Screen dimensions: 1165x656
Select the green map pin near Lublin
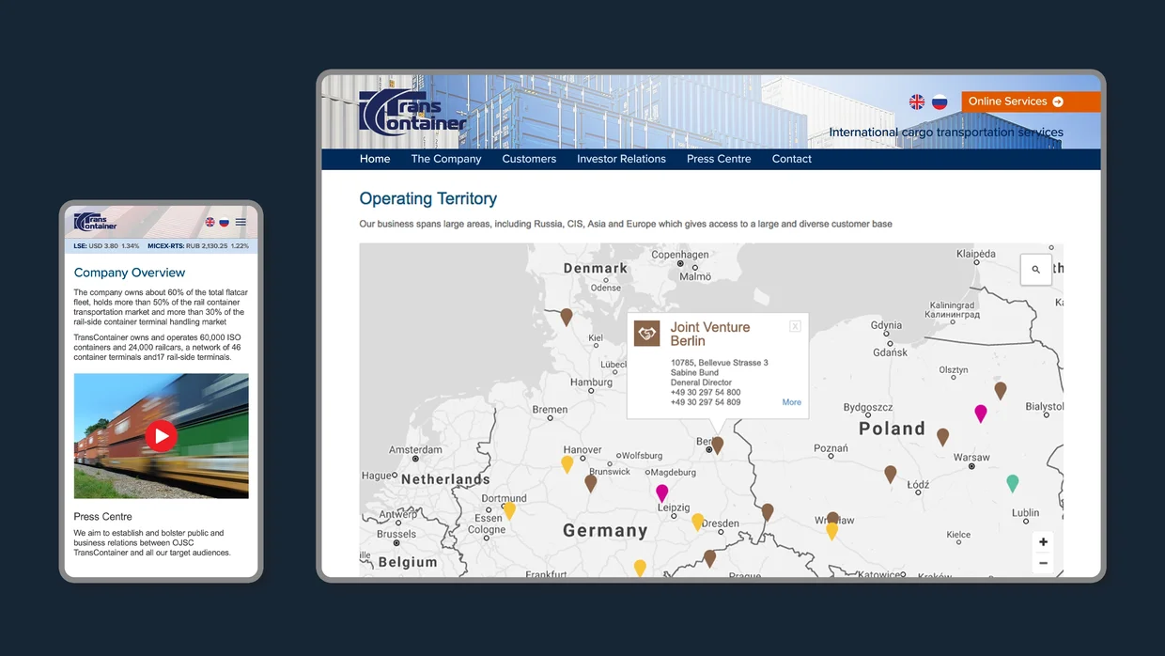coord(1012,482)
